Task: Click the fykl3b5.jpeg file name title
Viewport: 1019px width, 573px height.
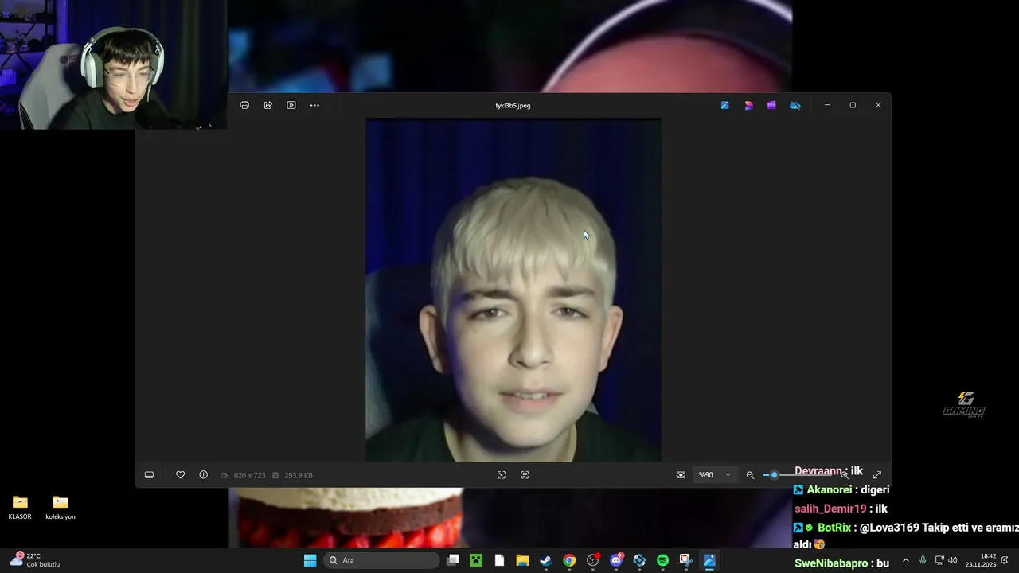Action: (513, 105)
